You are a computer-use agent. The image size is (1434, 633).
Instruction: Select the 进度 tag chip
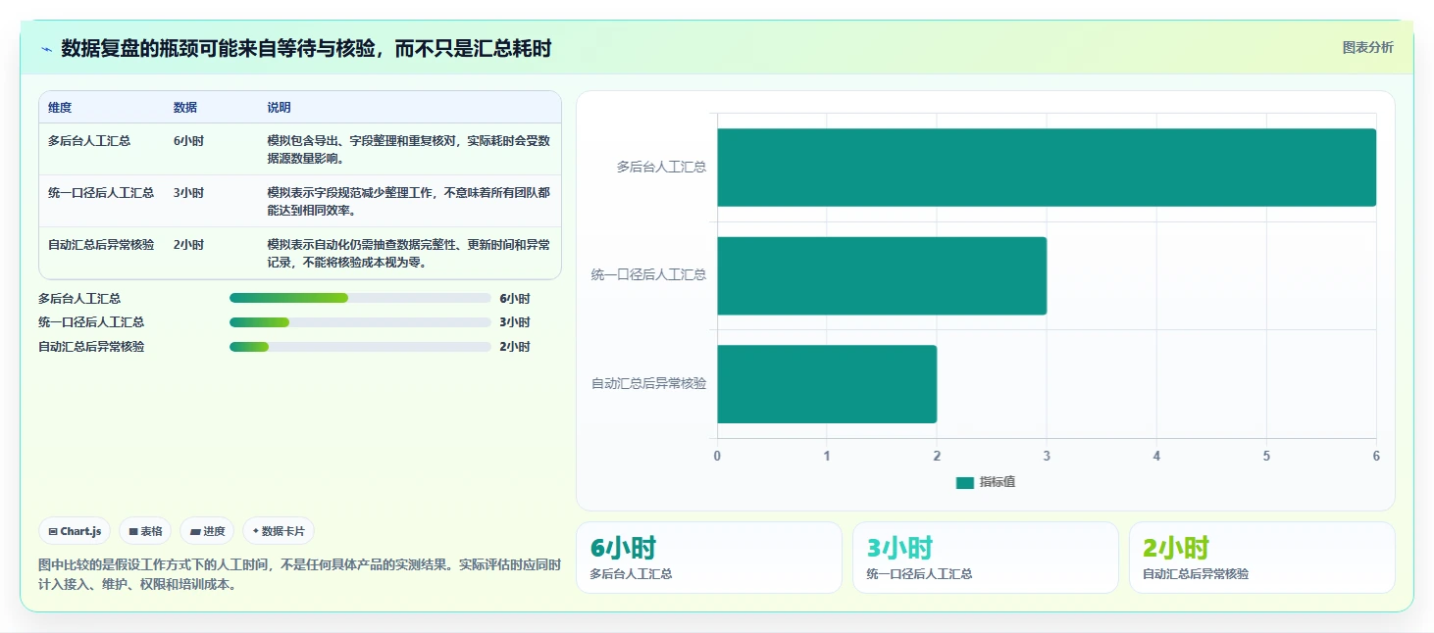207,531
